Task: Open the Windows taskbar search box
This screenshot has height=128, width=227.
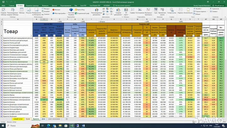Action: point(19,125)
